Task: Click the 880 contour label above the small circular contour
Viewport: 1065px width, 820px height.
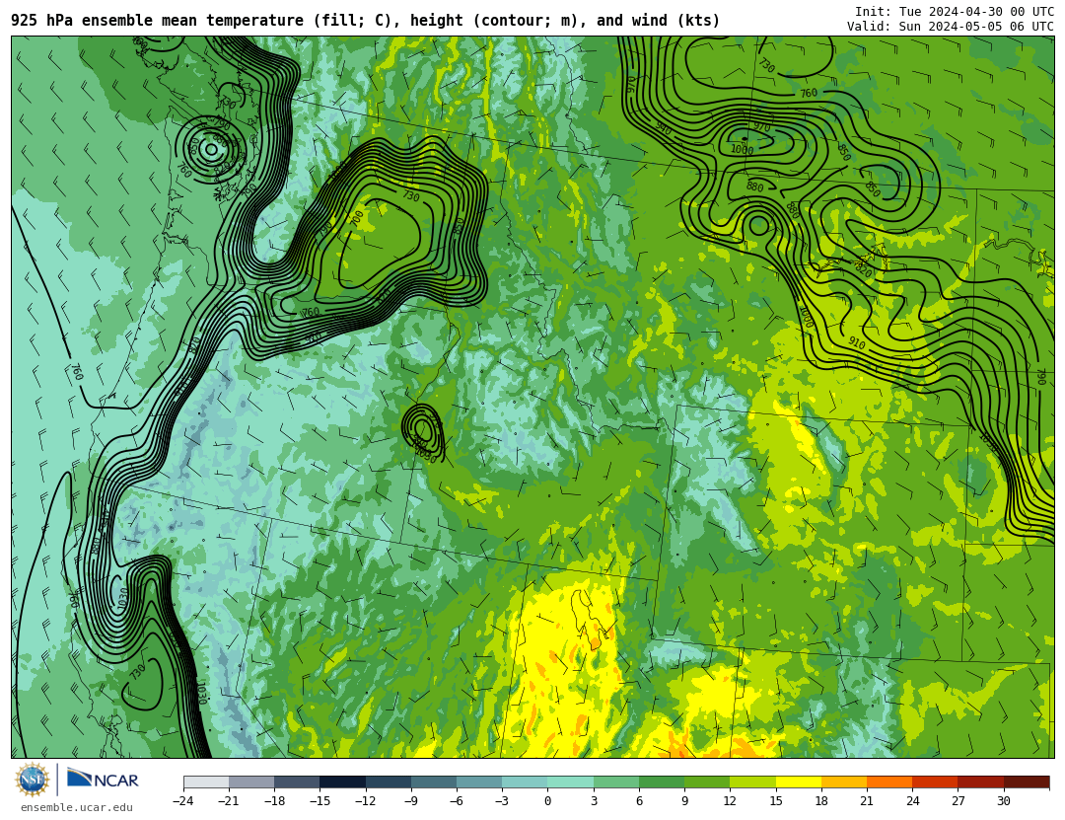Action: 754,186
